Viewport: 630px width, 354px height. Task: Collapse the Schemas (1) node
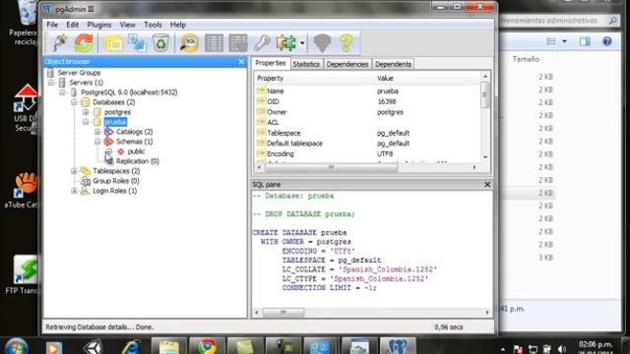point(97,142)
